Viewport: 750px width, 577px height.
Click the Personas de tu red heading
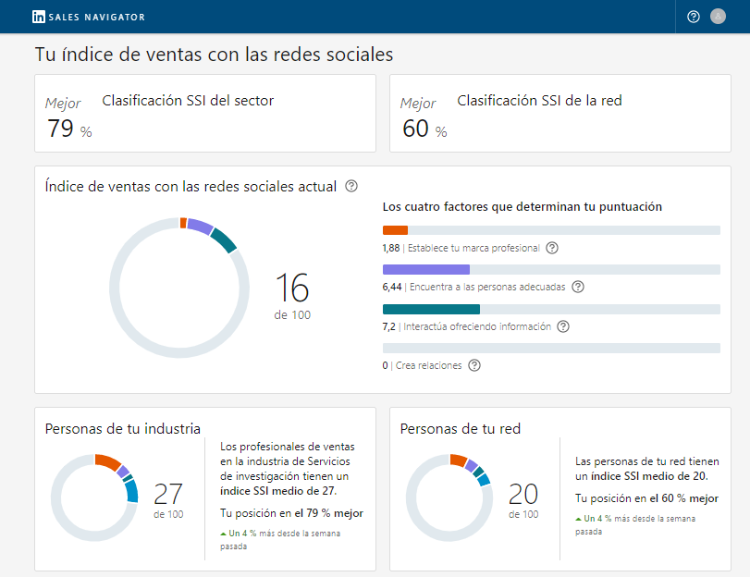tap(460, 428)
